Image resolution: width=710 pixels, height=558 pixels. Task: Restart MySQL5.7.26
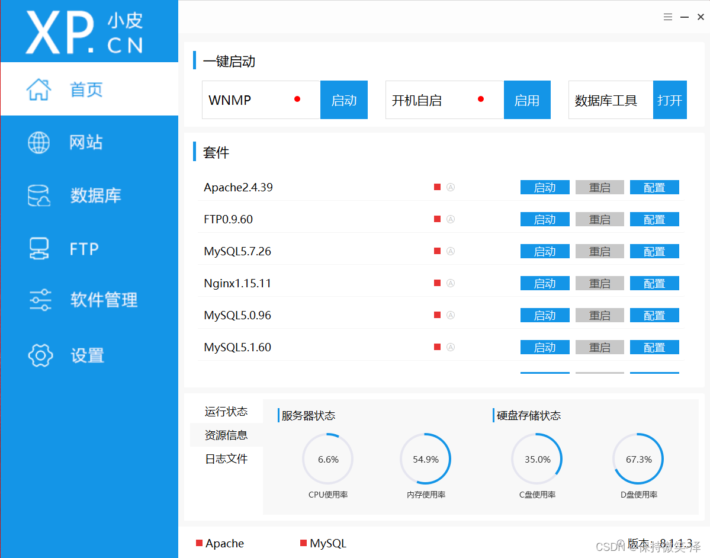[x=599, y=251]
